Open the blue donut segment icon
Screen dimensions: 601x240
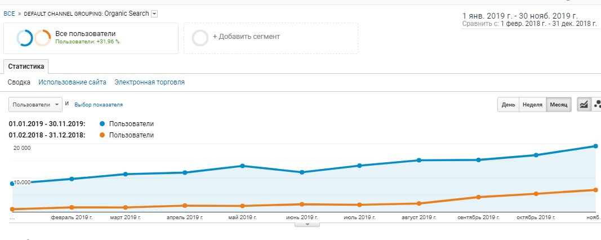click(x=25, y=38)
